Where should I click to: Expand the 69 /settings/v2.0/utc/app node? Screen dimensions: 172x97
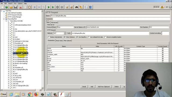[x=9, y=41]
